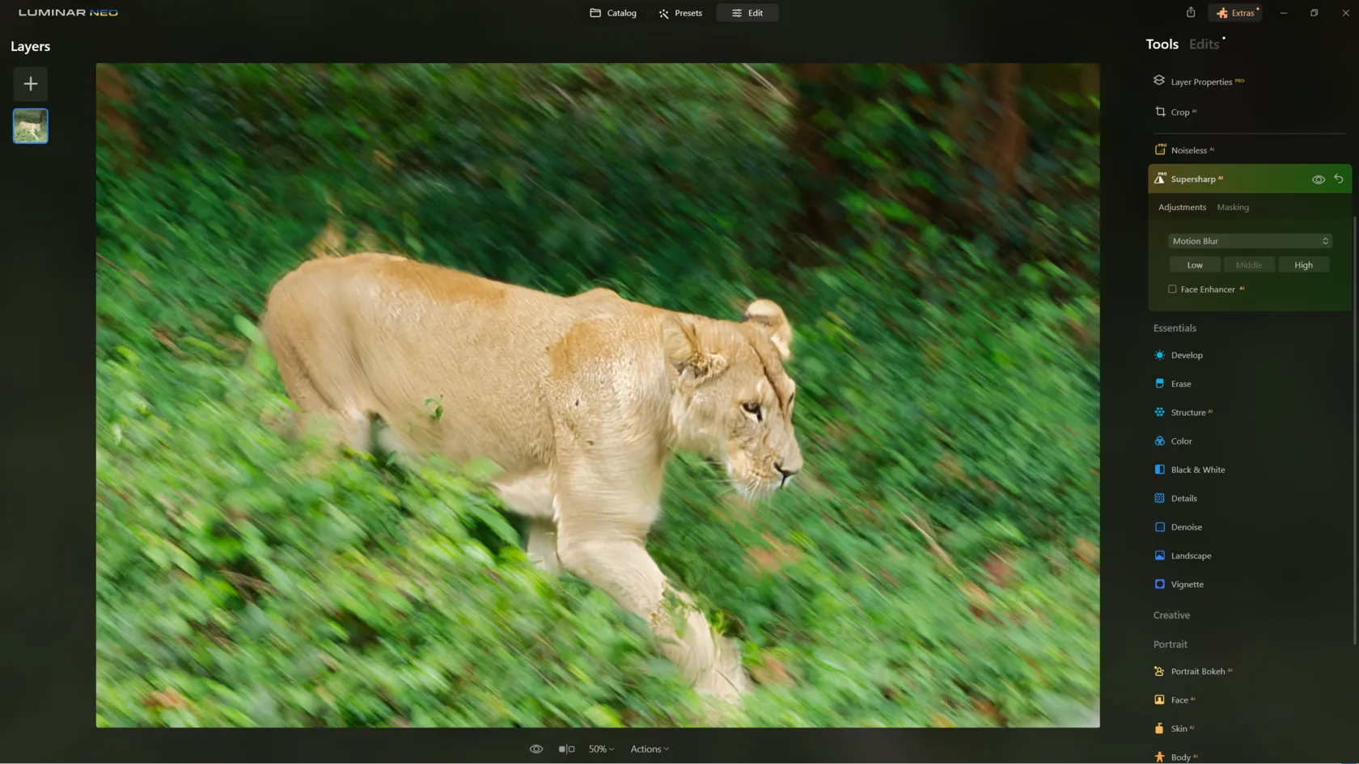
Task: Open the Structure tool
Action: 1188,412
